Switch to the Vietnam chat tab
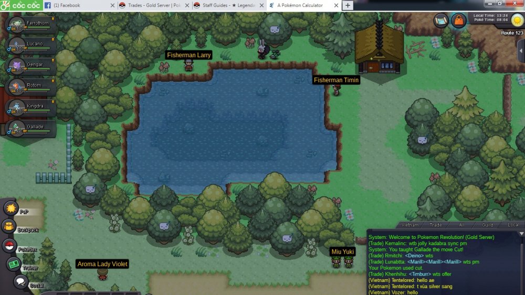 (409, 225)
